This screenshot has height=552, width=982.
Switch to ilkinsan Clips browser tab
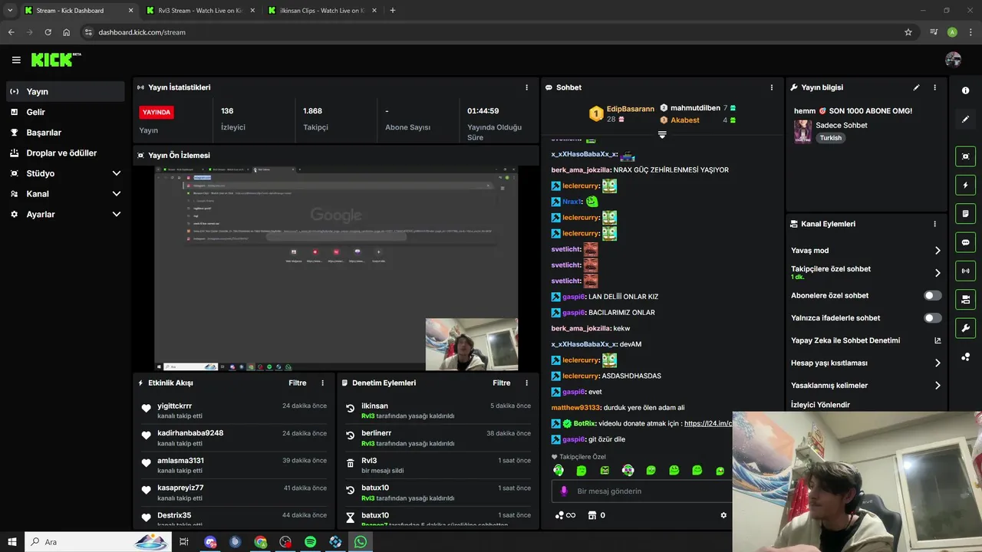coord(322,11)
